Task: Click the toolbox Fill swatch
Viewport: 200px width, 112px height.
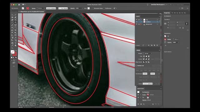Action: 12,52
